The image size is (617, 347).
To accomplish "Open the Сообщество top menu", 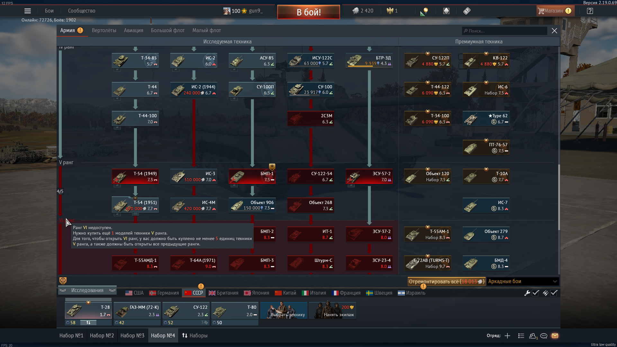I will pos(82,11).
